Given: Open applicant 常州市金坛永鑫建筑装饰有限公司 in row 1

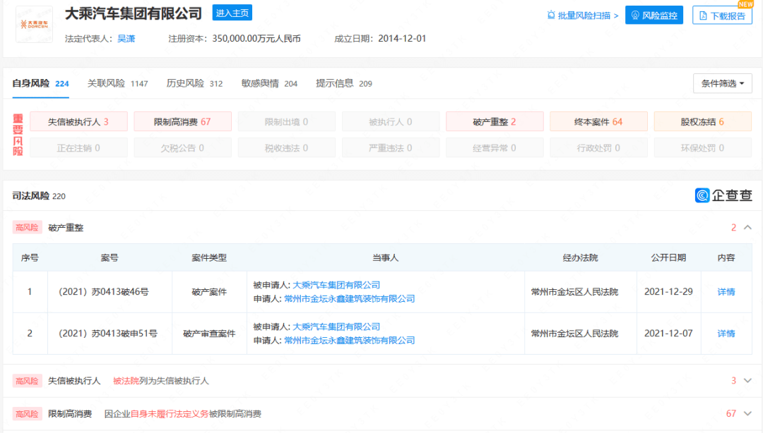Looking at the screenshot, I should click(x=350, y=298).
